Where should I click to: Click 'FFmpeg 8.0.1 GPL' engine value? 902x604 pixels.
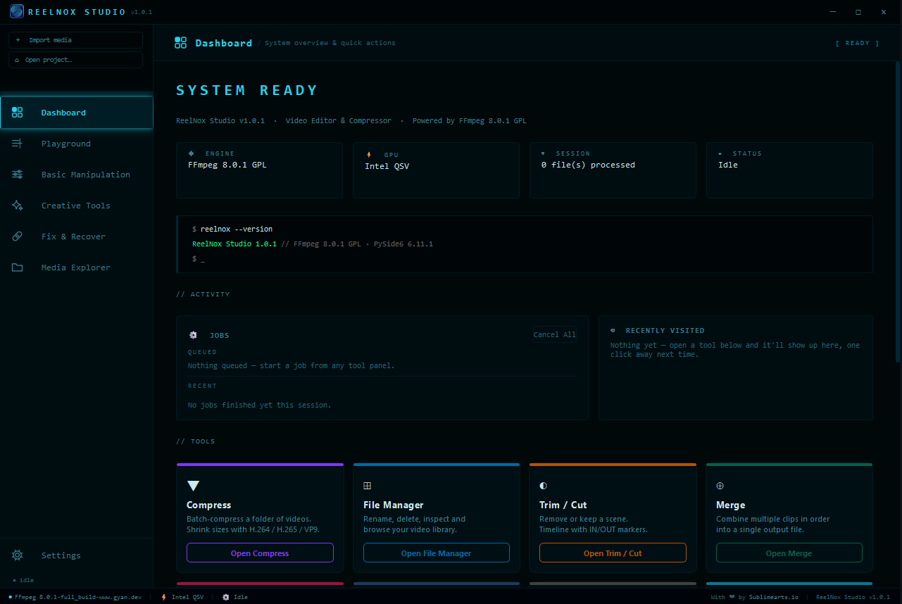point(227,165)
